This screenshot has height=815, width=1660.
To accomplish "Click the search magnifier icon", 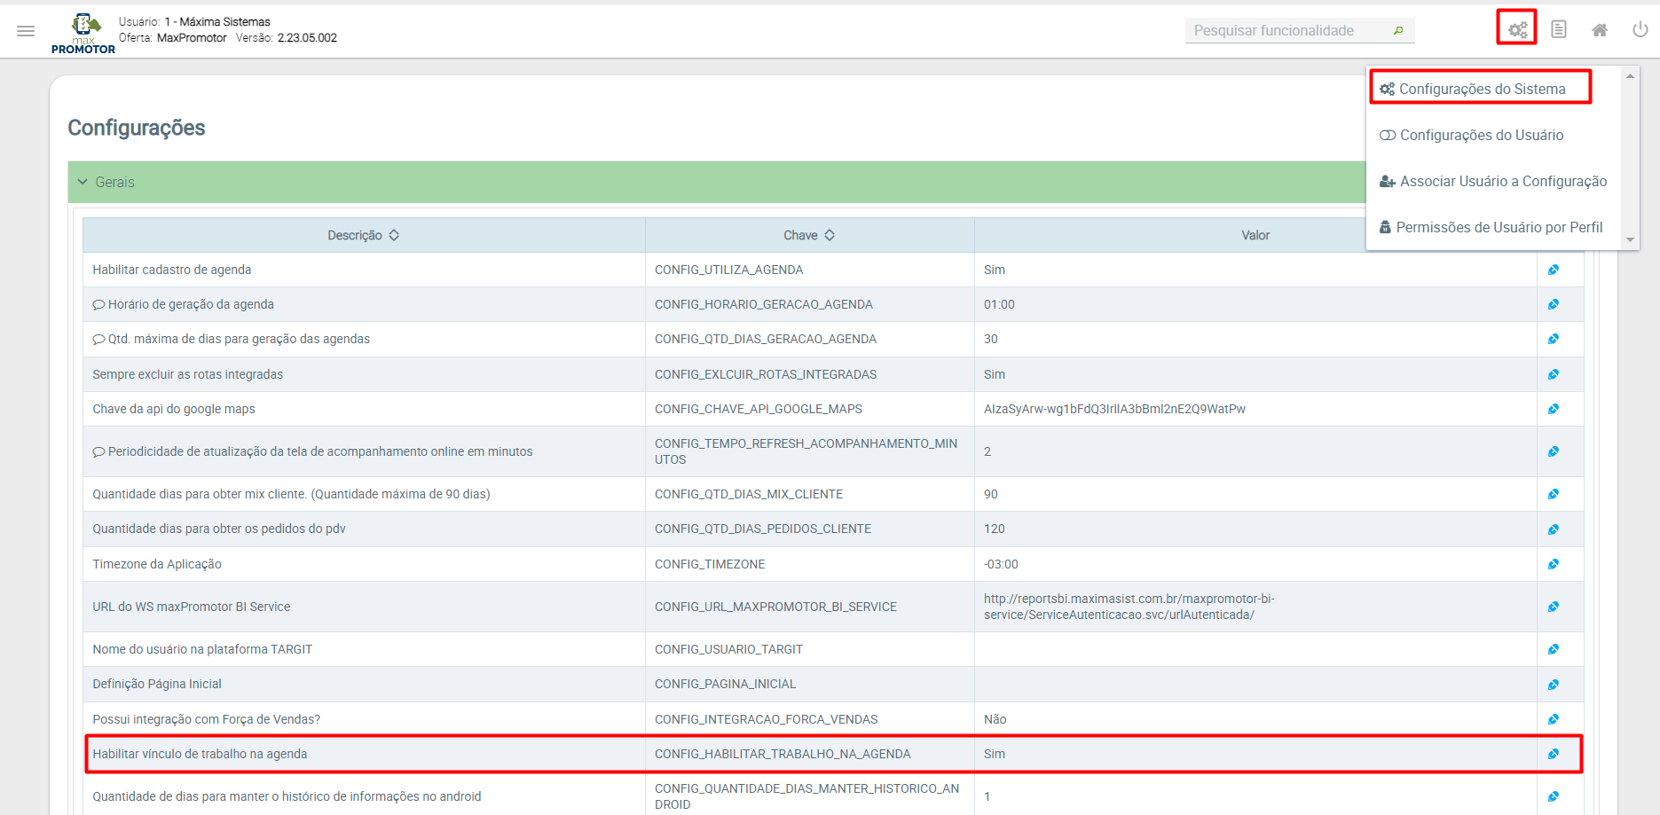I will [1398, 31].
